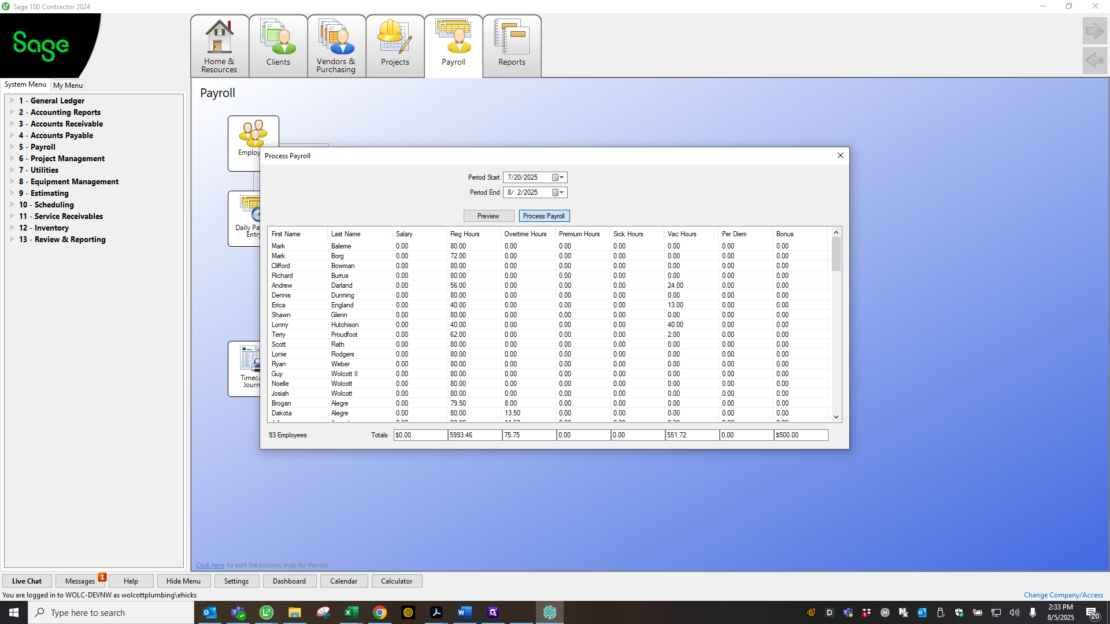Click the Hide Menu button
Image resolution: width=1110 pixels, height=624 pixels.
point(183,581)
